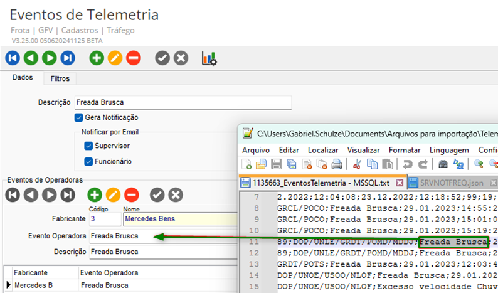Screen dimensions: 498x293
Task: Save all files in Notepad++ toolbar
Action: click(x=291, y=164)
